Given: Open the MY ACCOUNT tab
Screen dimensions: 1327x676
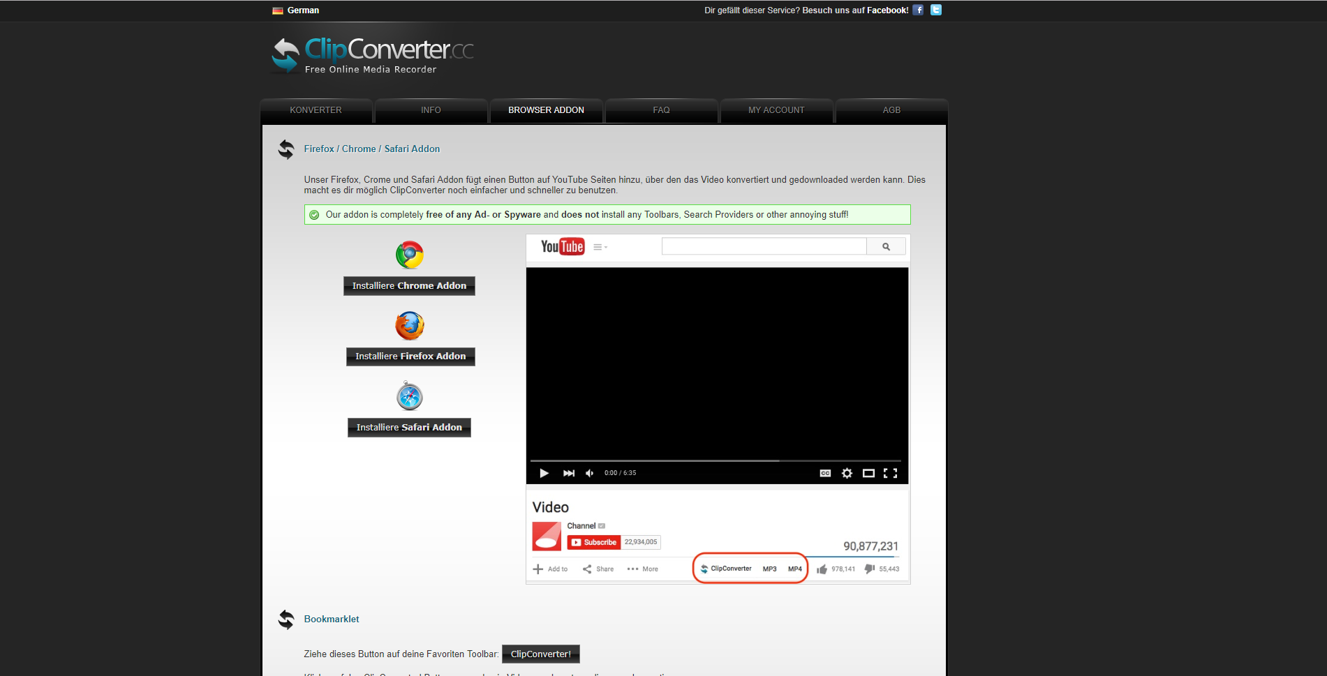Looking at the screenshot, I should [x=776, y=110].
